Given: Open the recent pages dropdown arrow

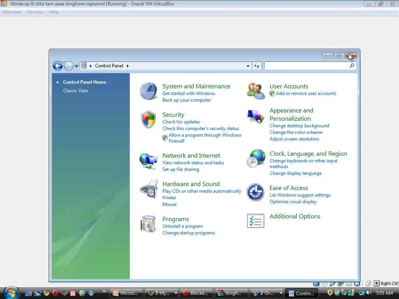Looking at the screenshot, I should click(76, 66).
